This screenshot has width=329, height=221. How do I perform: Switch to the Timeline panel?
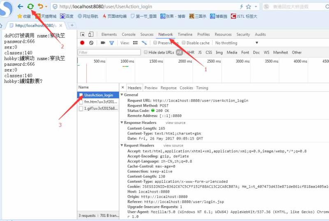[x=185, y=35]
